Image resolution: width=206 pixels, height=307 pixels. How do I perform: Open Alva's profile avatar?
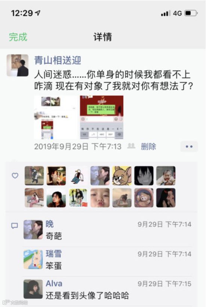(x=33, y=289)
